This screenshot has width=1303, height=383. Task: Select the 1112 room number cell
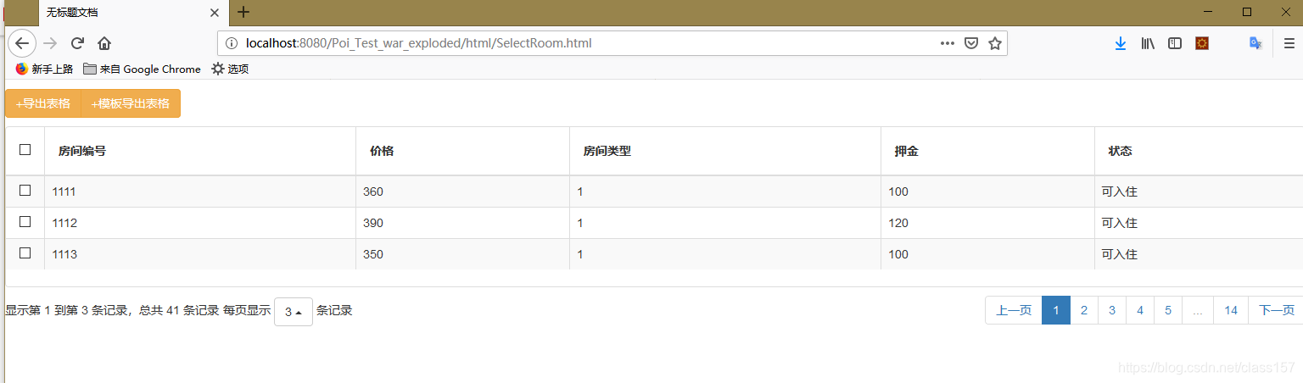200,223
